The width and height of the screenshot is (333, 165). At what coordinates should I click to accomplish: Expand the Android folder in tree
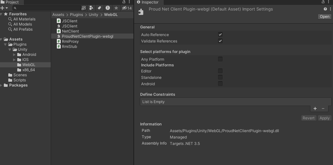coord(14,55)
